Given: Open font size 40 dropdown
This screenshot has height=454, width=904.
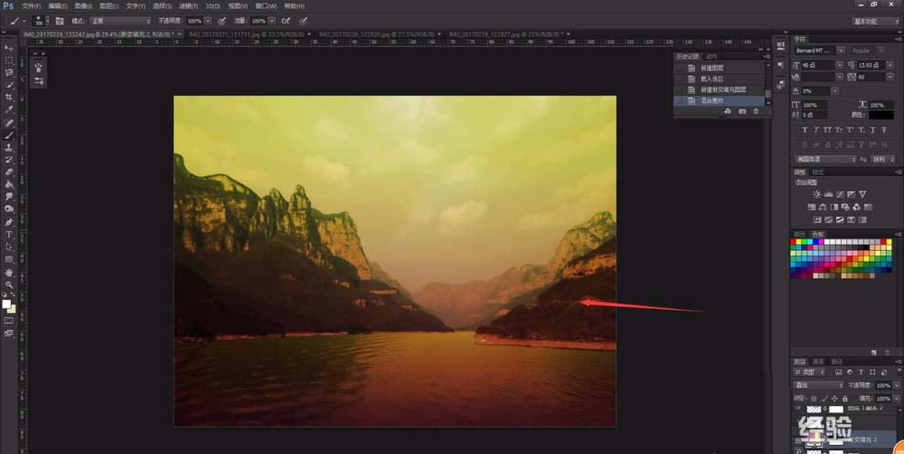Looking at the screenshot, I should pos(840,66).
